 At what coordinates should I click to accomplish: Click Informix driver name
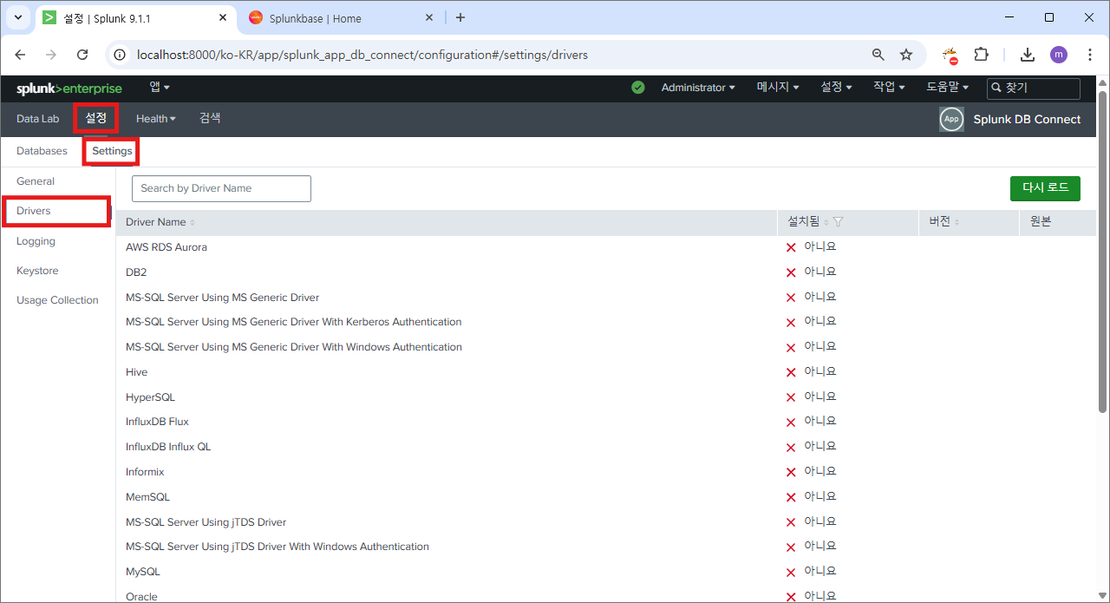coord(145,472)
